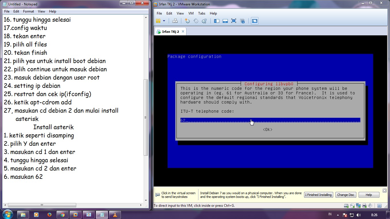Click the CD/DVD device status icon

click(x=352, y=206)
